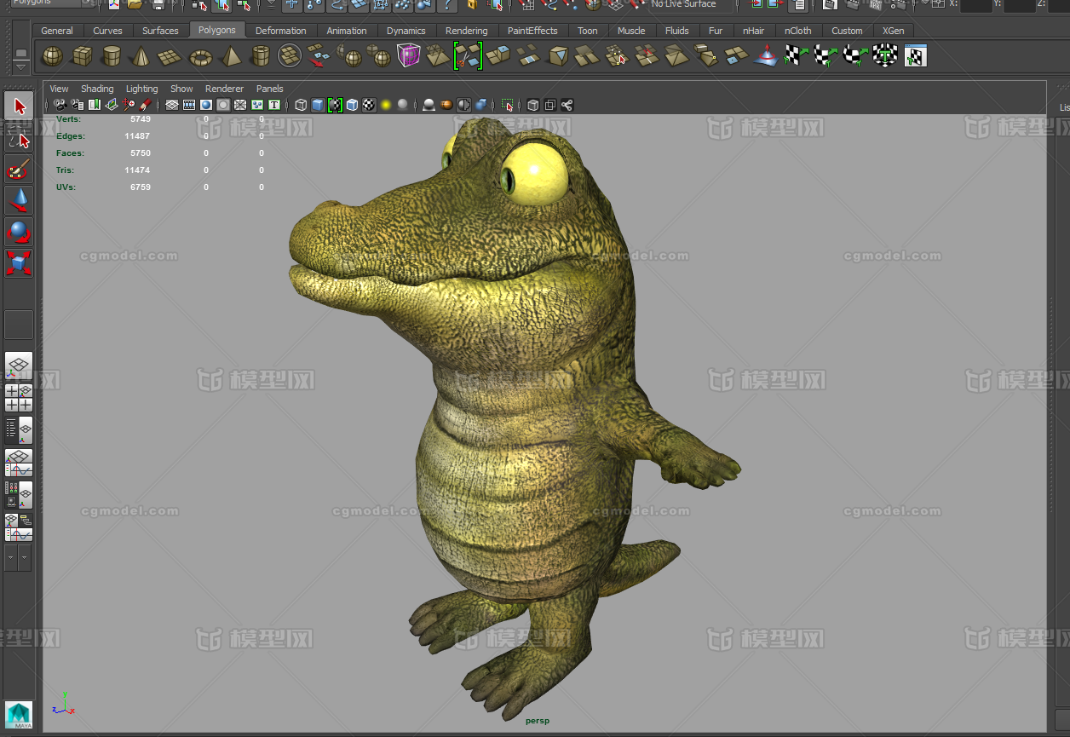Screen dimensions: 1070x737
Task: Click the polygon cone shelf icon
Action: 140,57
